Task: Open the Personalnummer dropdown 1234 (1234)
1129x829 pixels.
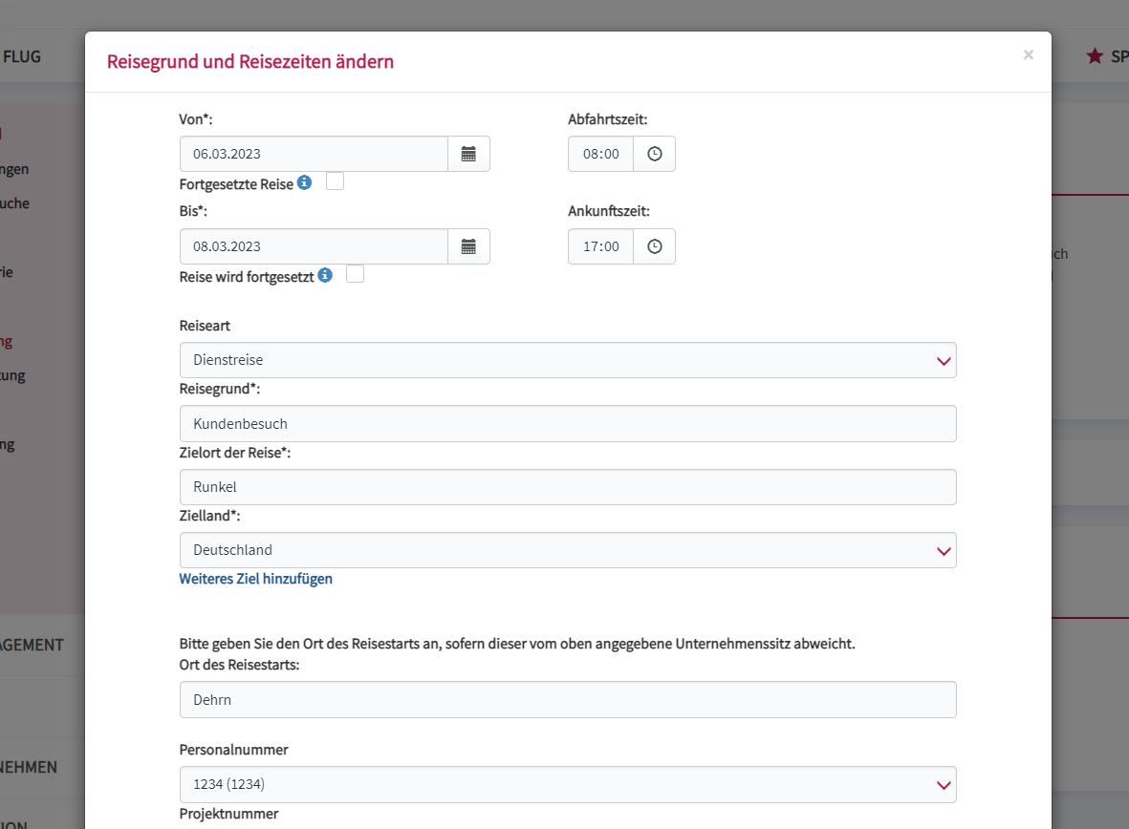Action: 568,784
